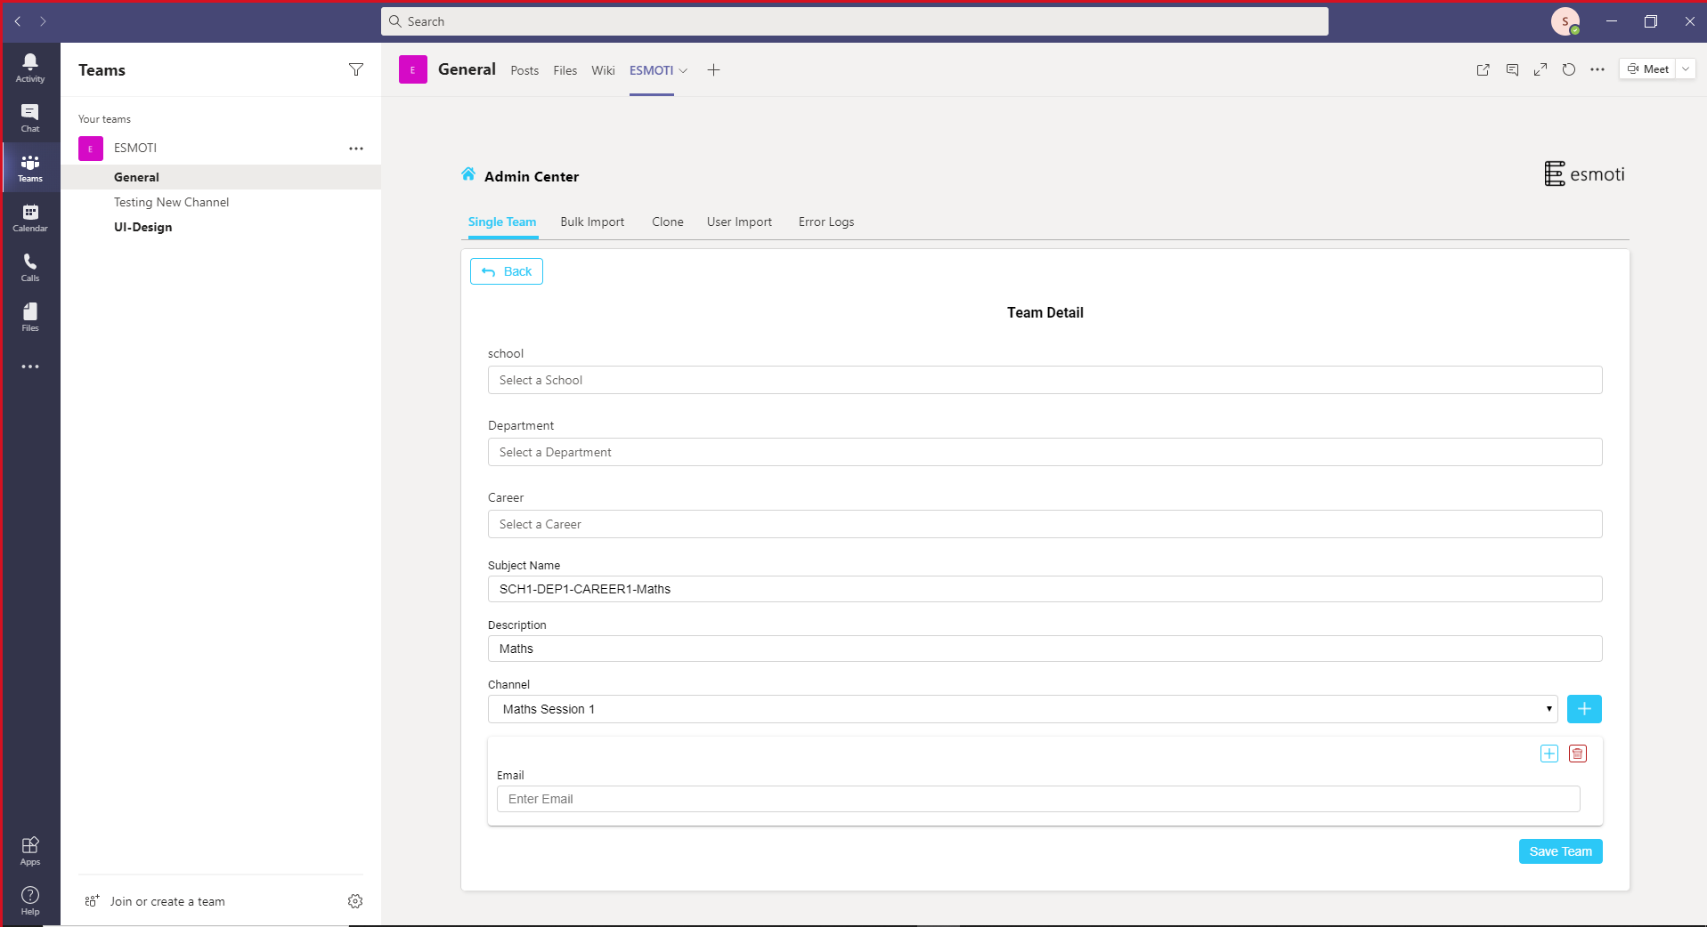Go to Admin Center home icon
1707x927 pixels.
pos(468,174)
